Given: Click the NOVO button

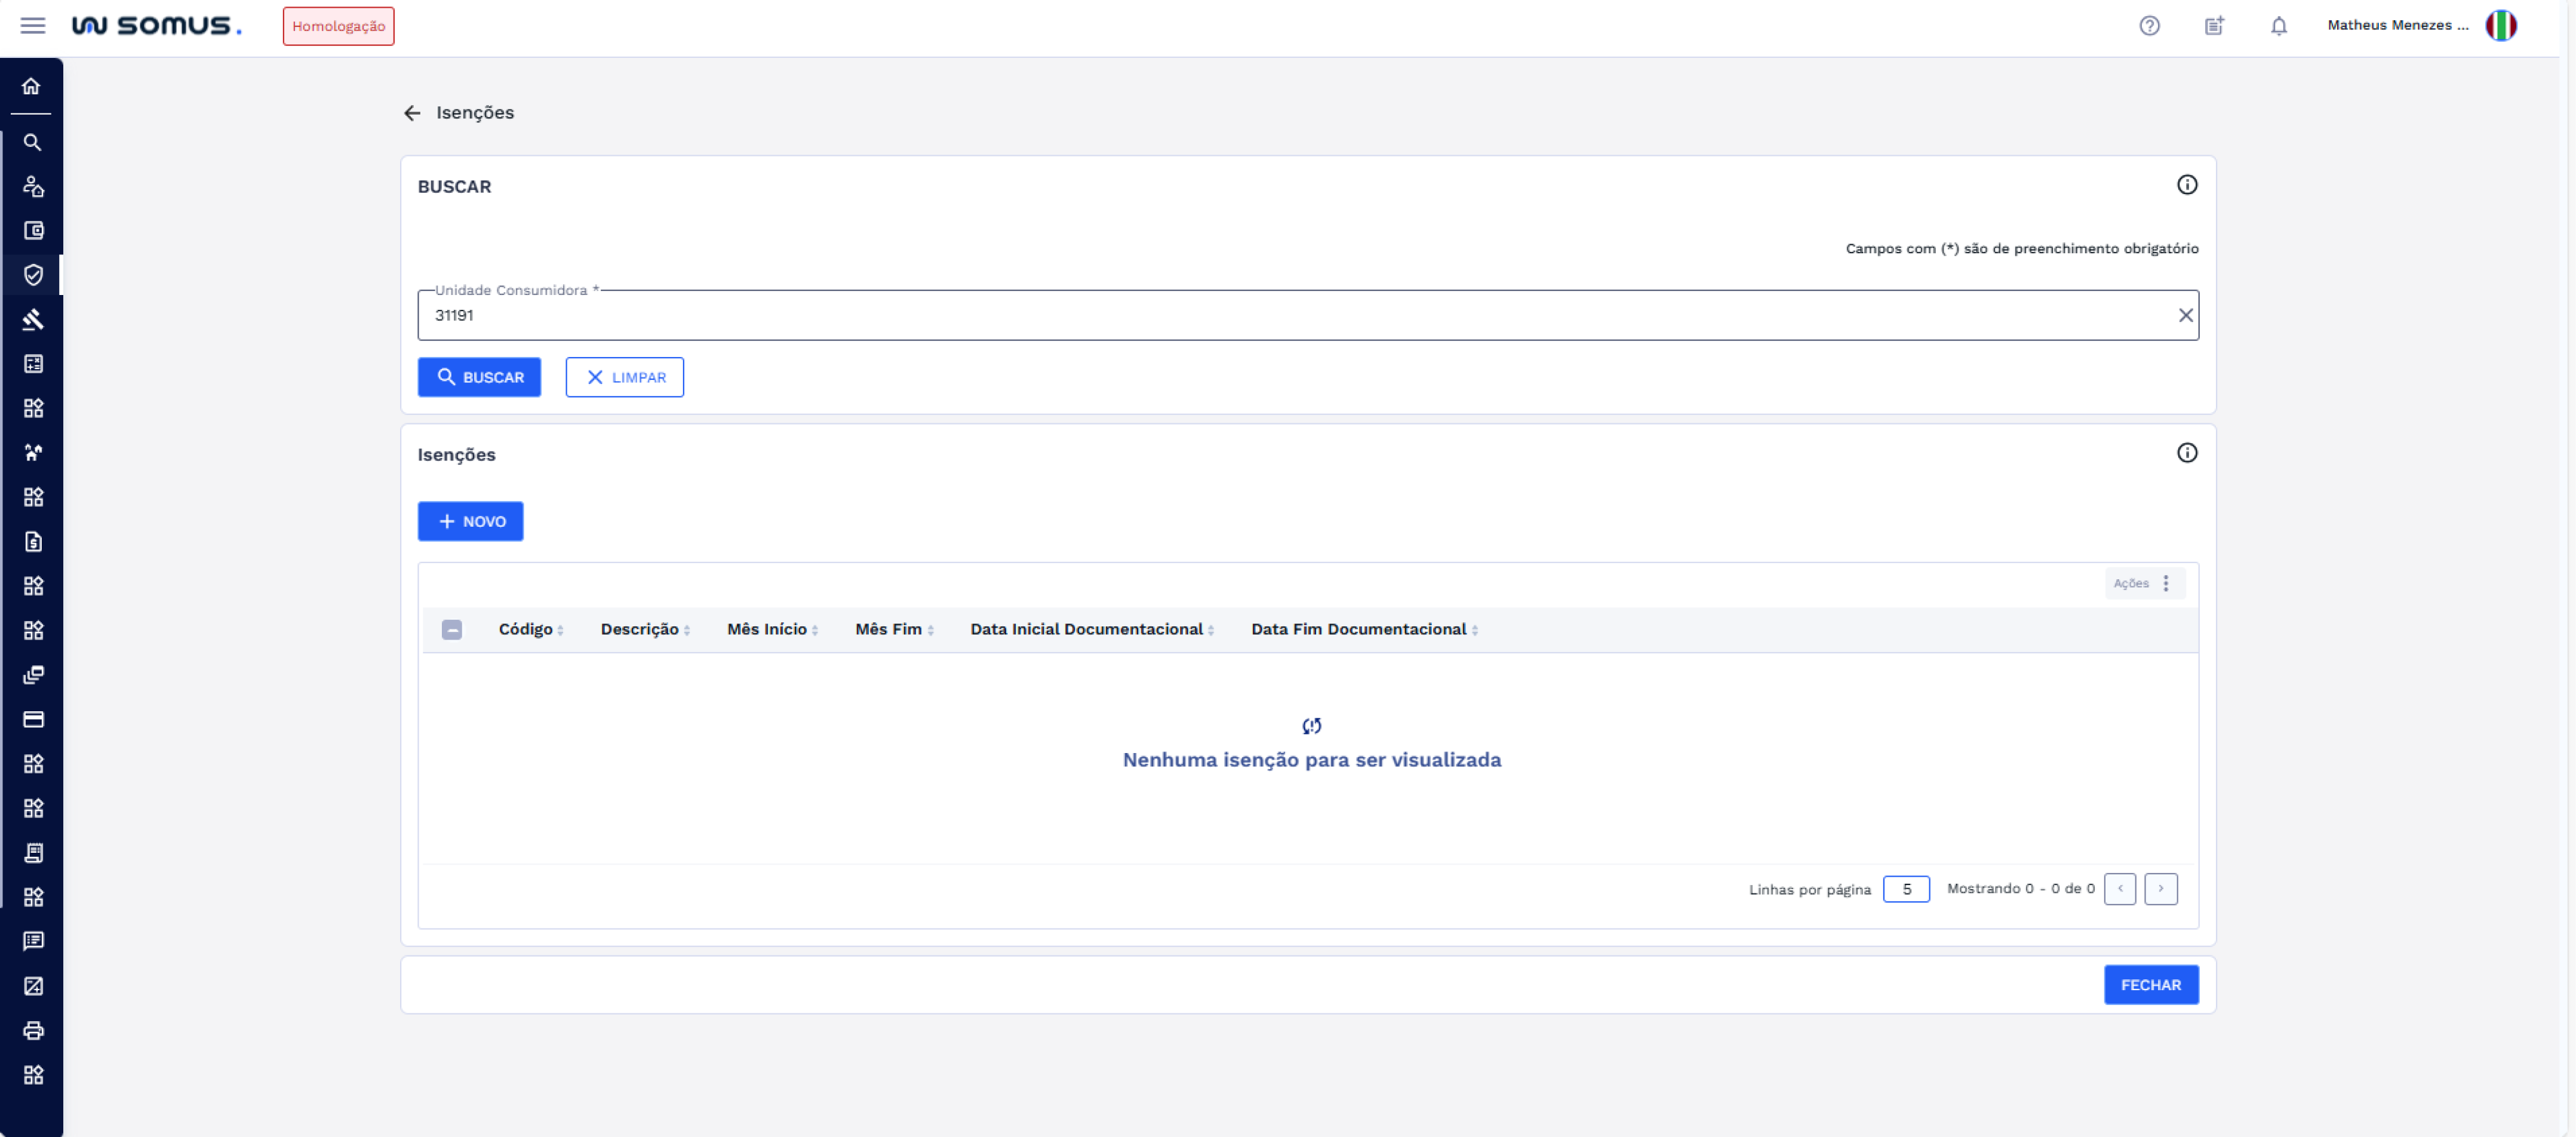Looking at the screenshot, I should coord(470,521).
